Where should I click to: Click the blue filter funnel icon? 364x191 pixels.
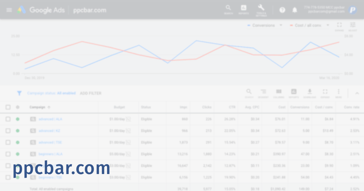(19, 93)
